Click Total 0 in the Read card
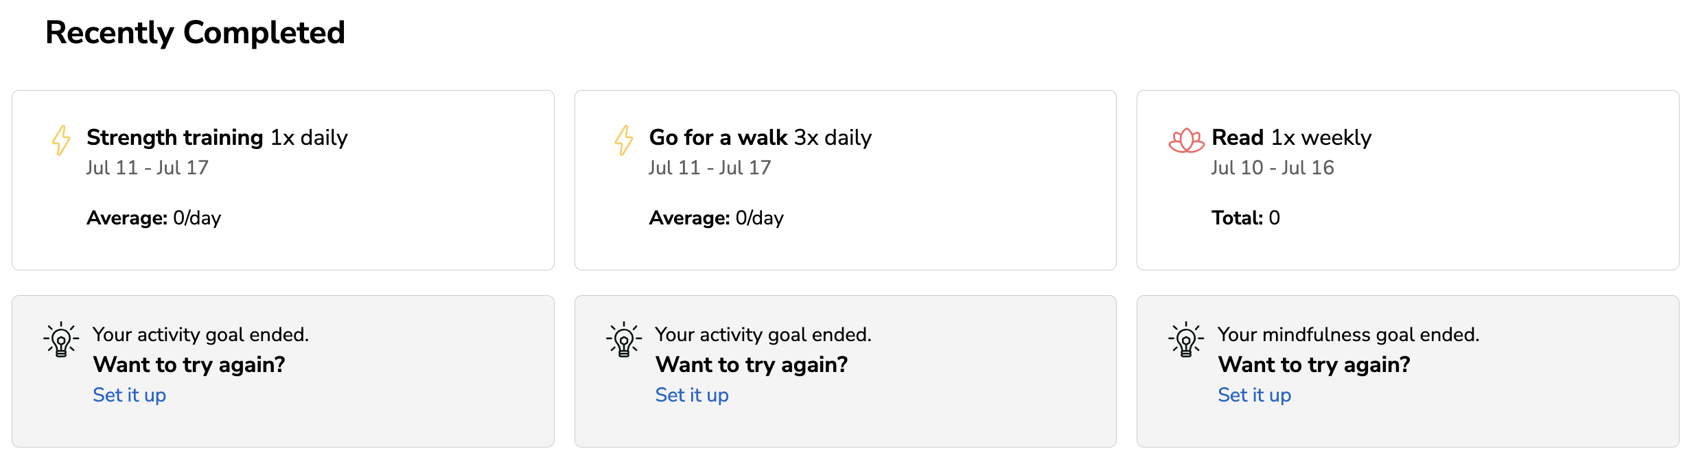This screenshot has height=475, width=1705. 1246,218
